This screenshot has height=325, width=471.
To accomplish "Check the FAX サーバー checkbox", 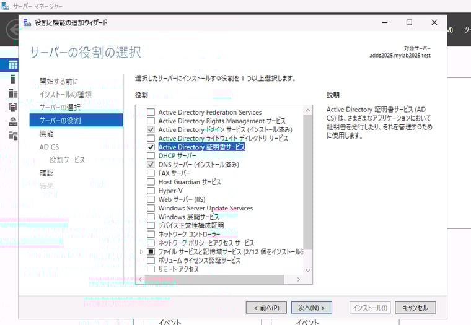I will point(151,173).
